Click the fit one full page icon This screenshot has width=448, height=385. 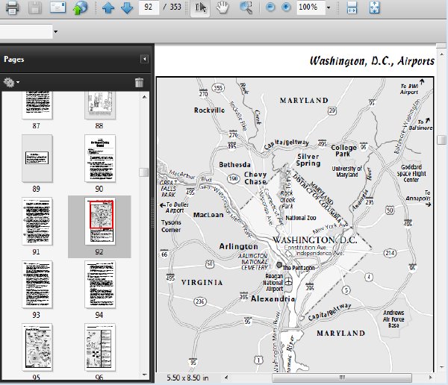coord(374,7)
